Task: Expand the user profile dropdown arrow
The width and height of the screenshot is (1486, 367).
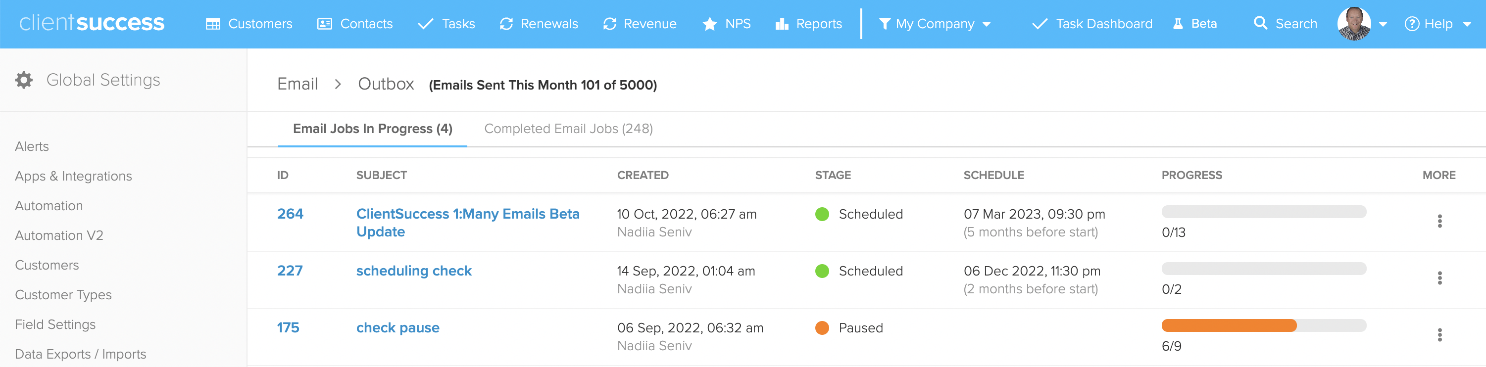Action: click(x=1383, y=24)
